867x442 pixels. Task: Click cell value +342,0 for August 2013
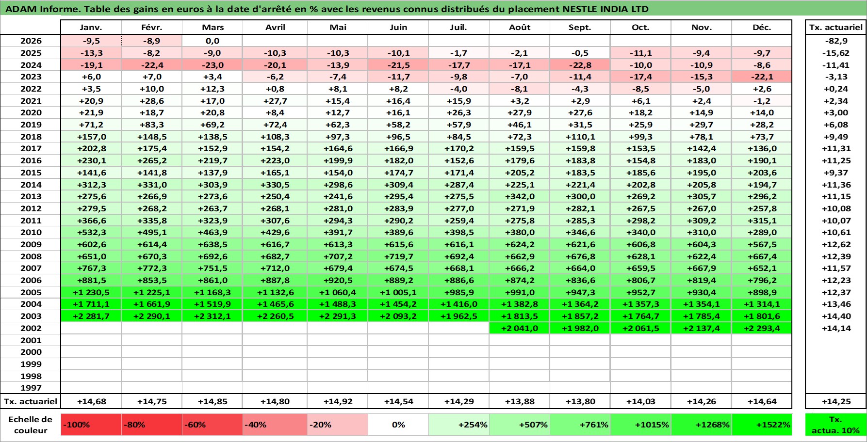(x=520, y=196)
